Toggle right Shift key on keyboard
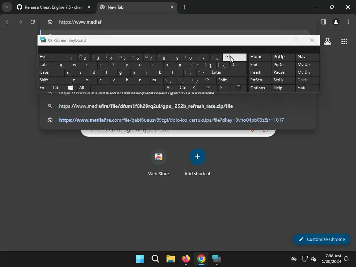This screenshot has width=356, height=267. pyautogui.click(x=231, y=80)
